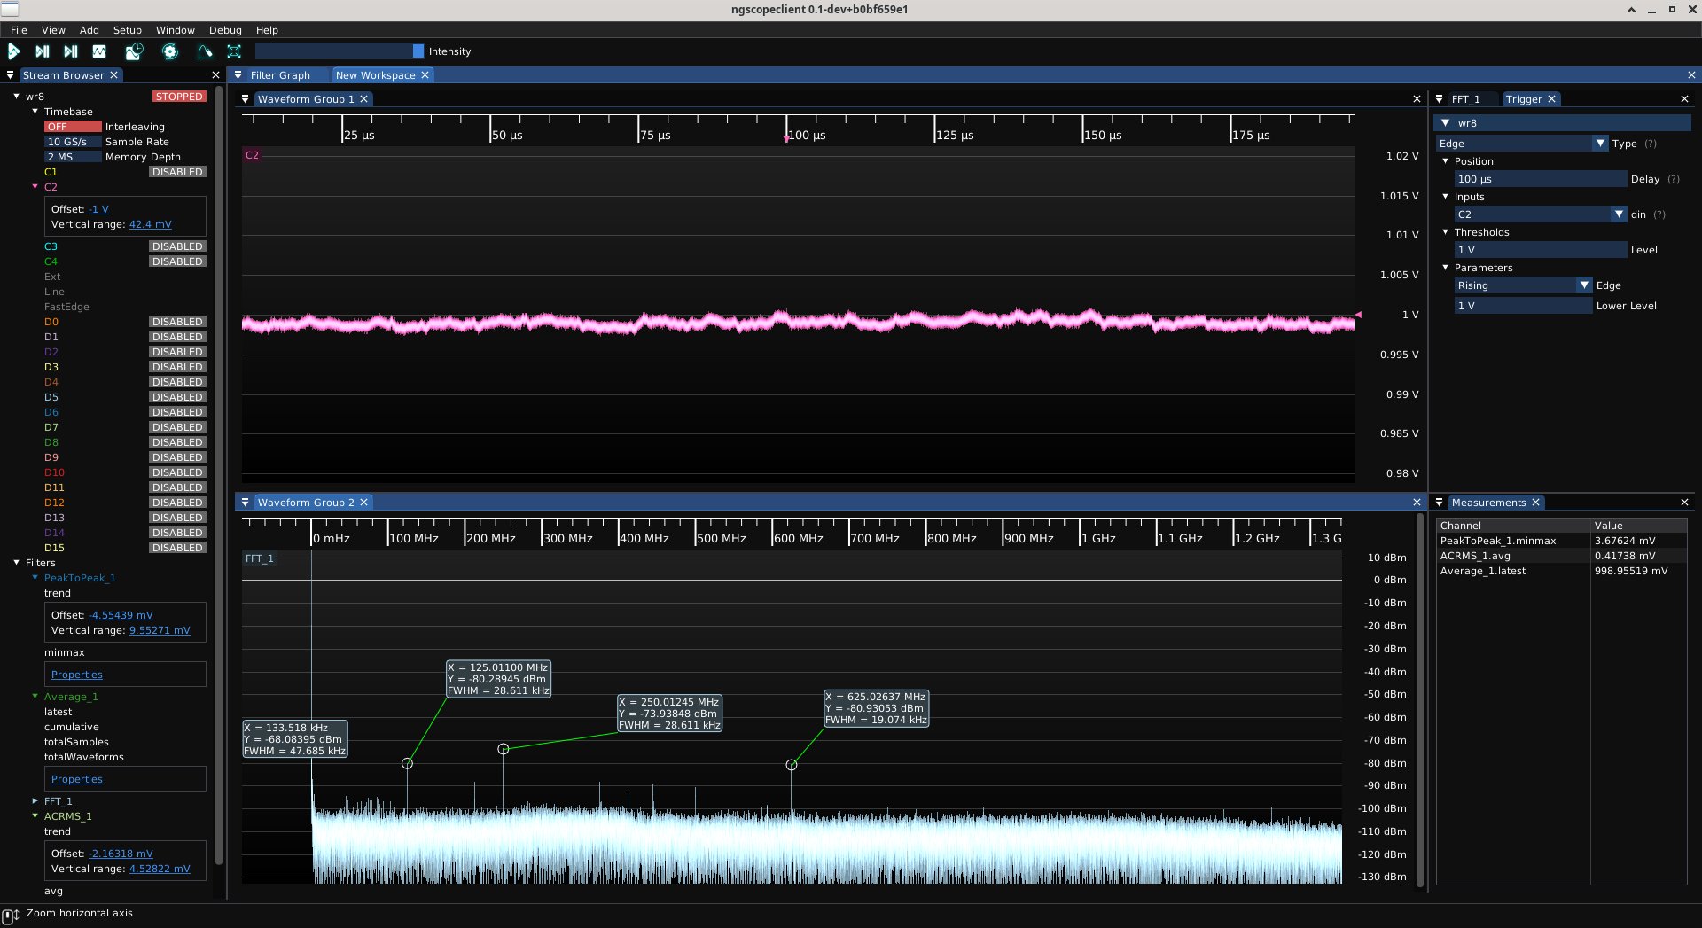Click the C2 Vertical range 42.4 mV link
The width and height of the screenshot is (1702, 928).
[x=151, y=224]
